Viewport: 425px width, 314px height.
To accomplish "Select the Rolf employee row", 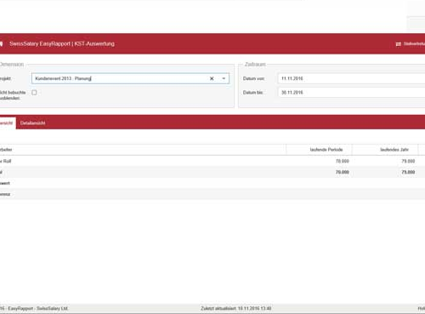I will pos(212,161).
